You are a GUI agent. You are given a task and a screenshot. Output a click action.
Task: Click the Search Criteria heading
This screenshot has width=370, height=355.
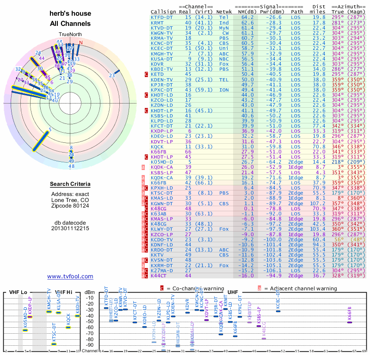coord(70,184)
